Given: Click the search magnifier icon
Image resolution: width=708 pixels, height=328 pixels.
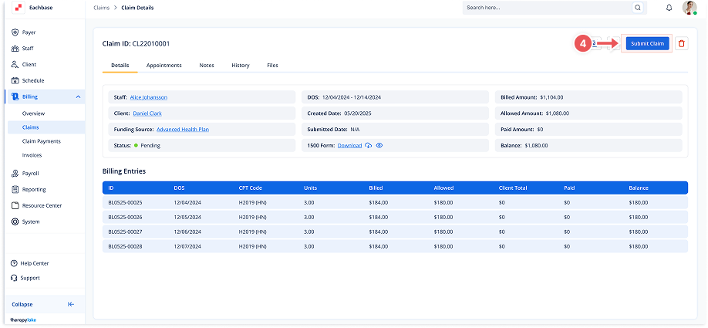Looking at the screenshot, I should [x=637, y=8].
